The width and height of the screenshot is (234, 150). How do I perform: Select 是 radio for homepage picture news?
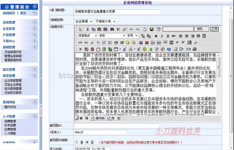point(76,142)
